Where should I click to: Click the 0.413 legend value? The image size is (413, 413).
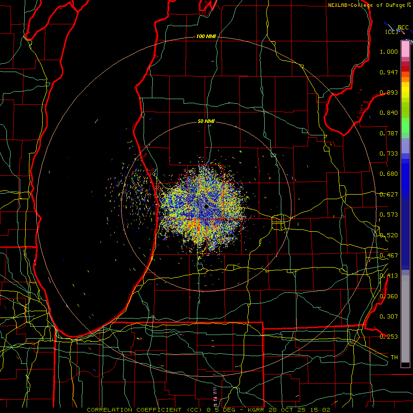pyautogui.click(x=389, y=276)
